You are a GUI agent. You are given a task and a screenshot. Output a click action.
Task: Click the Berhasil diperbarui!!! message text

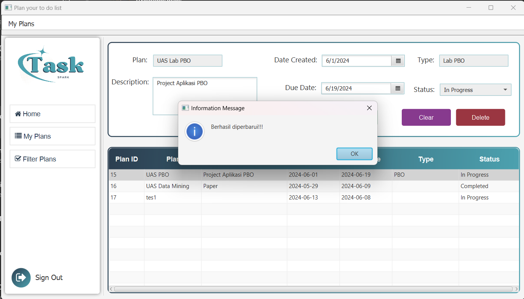point(237,127)
